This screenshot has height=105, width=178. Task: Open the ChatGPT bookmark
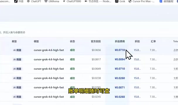pyautogui.click(x=34, y=1)
